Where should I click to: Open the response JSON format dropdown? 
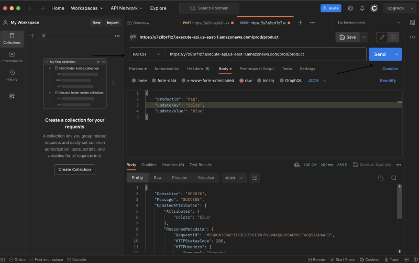[234, 178]
